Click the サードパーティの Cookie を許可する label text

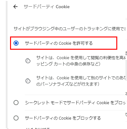59,43
